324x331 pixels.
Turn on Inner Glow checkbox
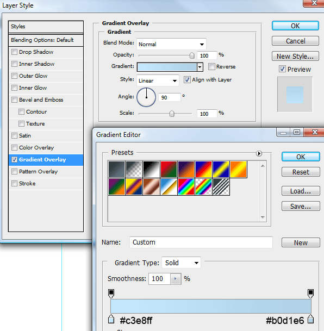(x=14, y=88)
